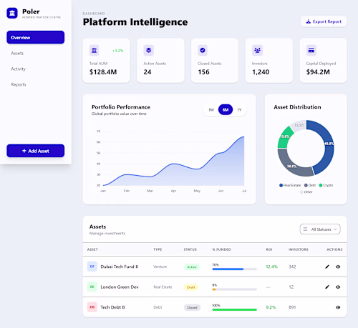The image size is (358, 328).
Task: Click the % FUNDED column header
Action: pos(221,249)
